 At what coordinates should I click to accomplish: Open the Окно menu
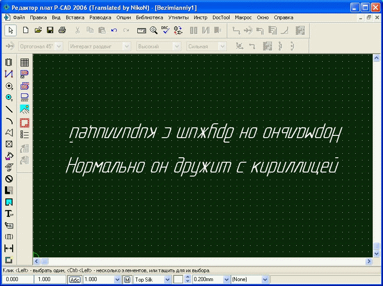click(263, 17)
